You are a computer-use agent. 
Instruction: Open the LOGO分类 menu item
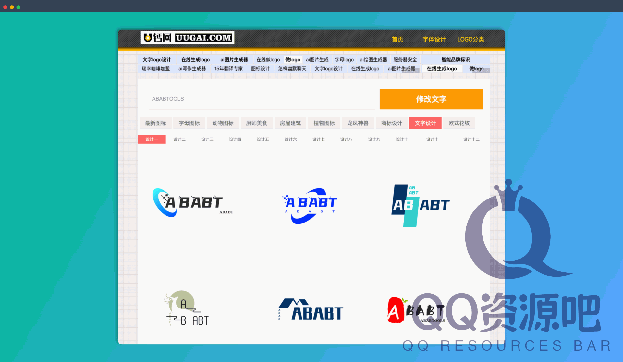click(x=470, y=39)
